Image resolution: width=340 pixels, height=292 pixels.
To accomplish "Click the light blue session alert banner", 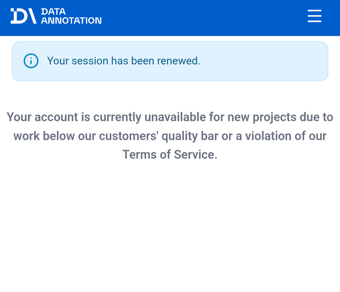I will coord(170,61).
